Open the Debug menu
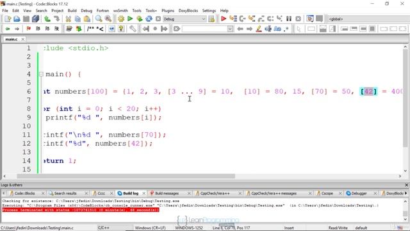 tap(86, 11)
